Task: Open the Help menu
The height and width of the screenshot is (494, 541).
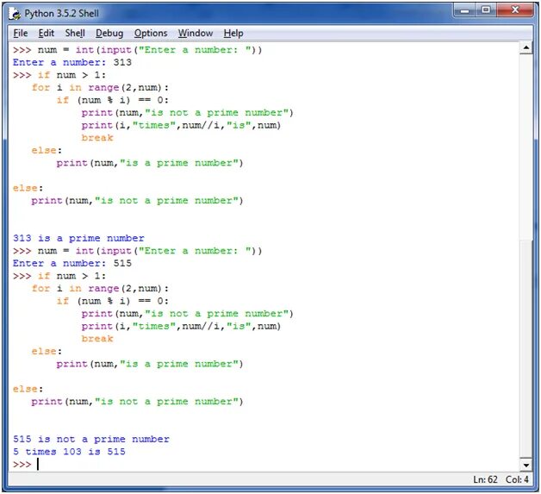Action: 233,33
